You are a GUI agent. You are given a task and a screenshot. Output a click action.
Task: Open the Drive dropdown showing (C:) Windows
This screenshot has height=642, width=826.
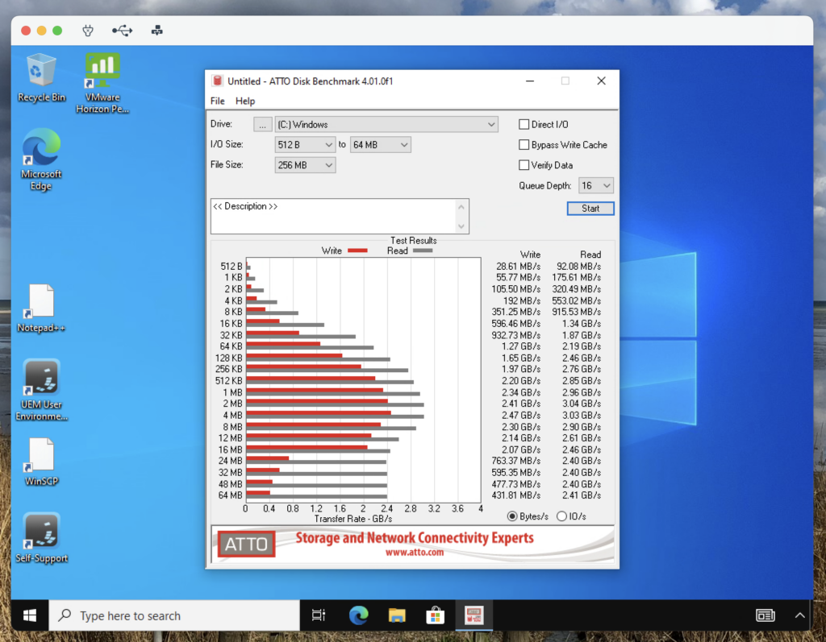[386, 125]
